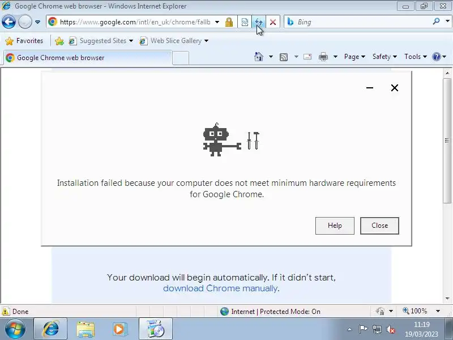Click the IE Forward navigation button
This screenshot has width=453, height=340.
point(25,22)
